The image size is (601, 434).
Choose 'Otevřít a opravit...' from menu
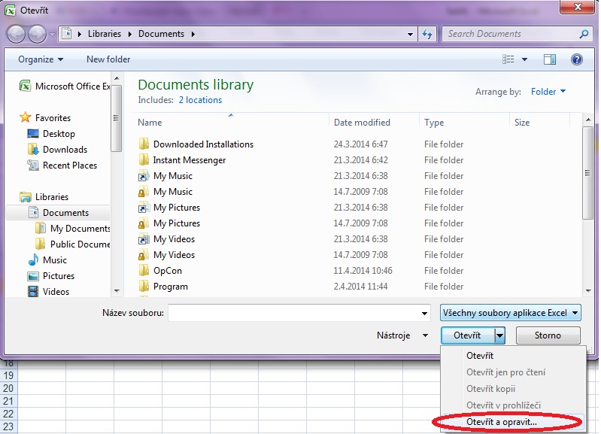click(x=502, y=422)
